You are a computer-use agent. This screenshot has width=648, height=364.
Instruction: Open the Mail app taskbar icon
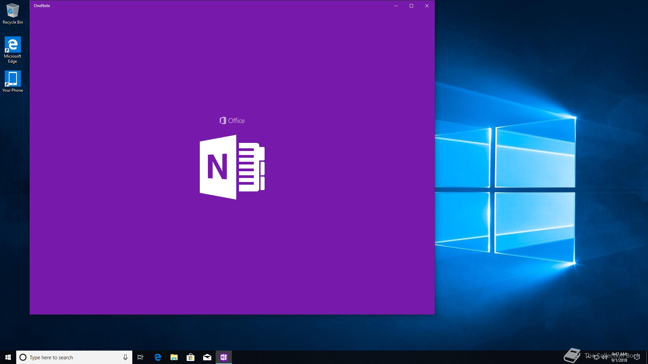(x=207, y=357)
